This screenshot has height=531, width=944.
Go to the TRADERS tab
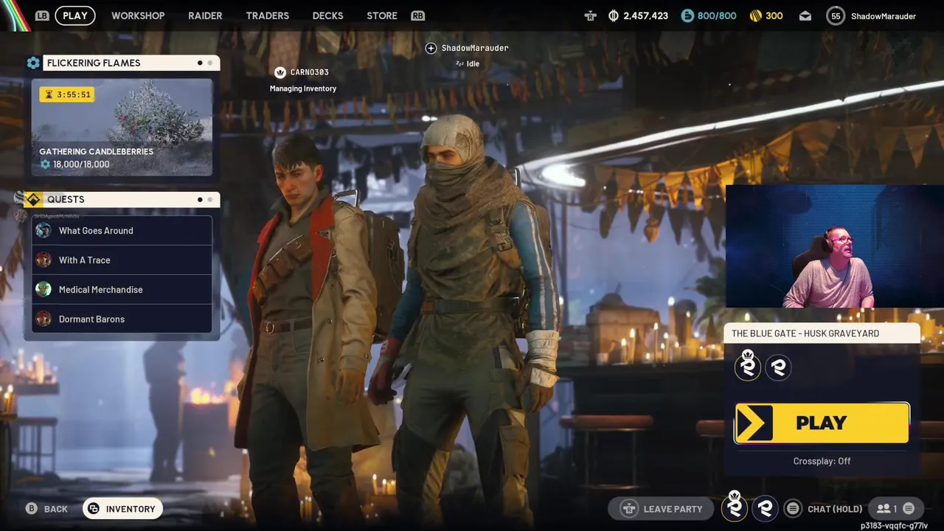[267, 15]
